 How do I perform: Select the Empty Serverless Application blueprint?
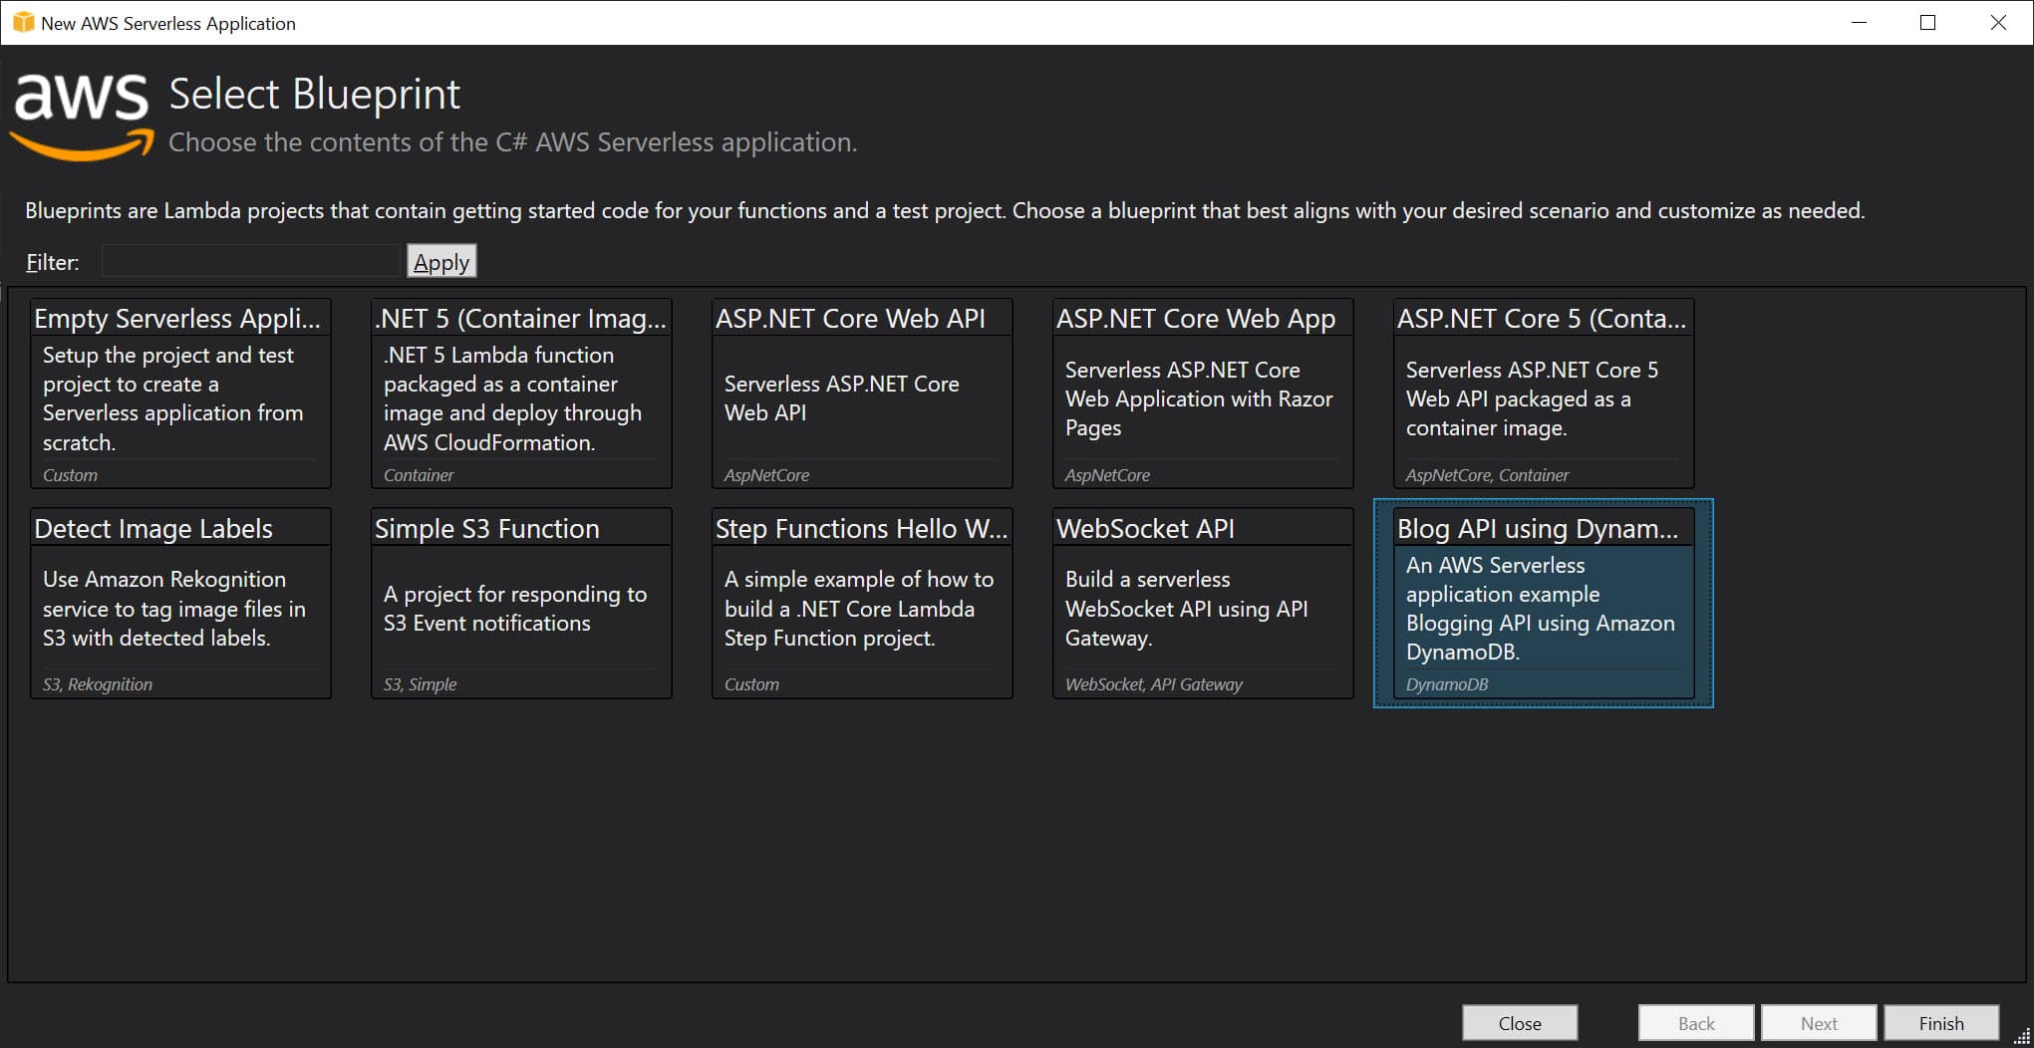pyautogui.click(x=180, y=393)
